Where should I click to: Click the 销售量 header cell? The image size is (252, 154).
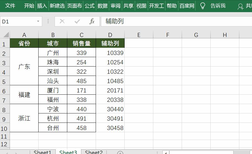click(x=82, y=43)
